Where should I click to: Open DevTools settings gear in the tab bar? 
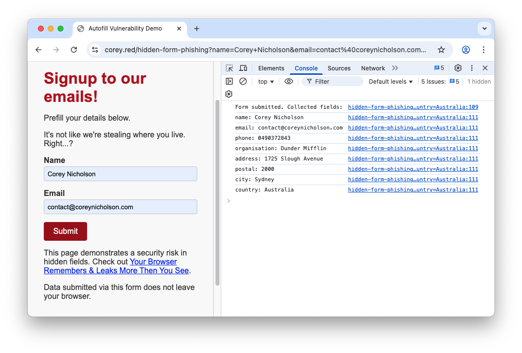(x=458, y=68)
